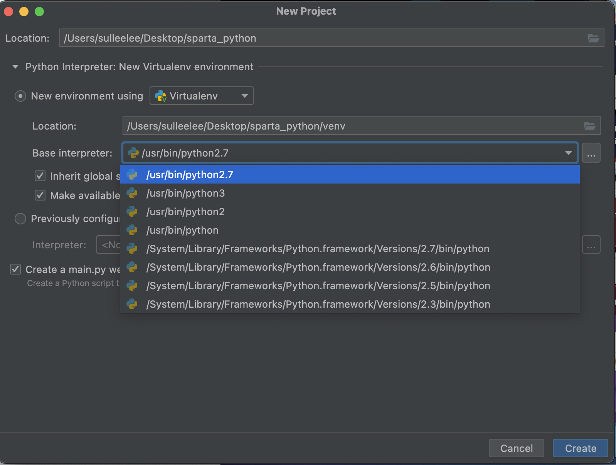Browse folder for virtualenv Location
This screenshot has width=616, height=465.
point(589,126)
